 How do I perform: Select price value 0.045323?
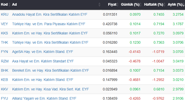(110, 61)
